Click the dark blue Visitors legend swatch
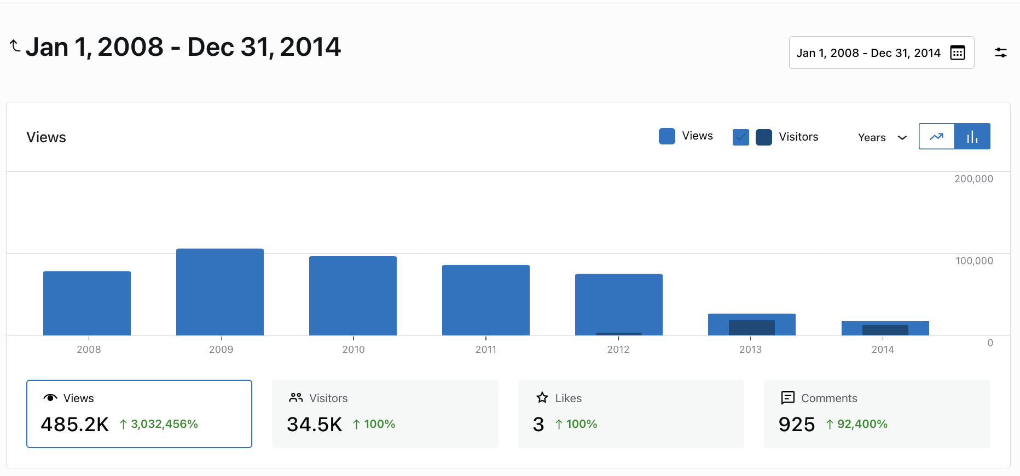 point(764,137)
